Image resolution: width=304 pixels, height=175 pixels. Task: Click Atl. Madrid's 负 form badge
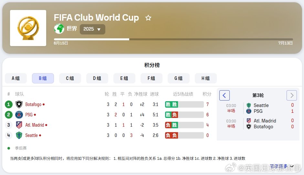(x=168, y=125)
